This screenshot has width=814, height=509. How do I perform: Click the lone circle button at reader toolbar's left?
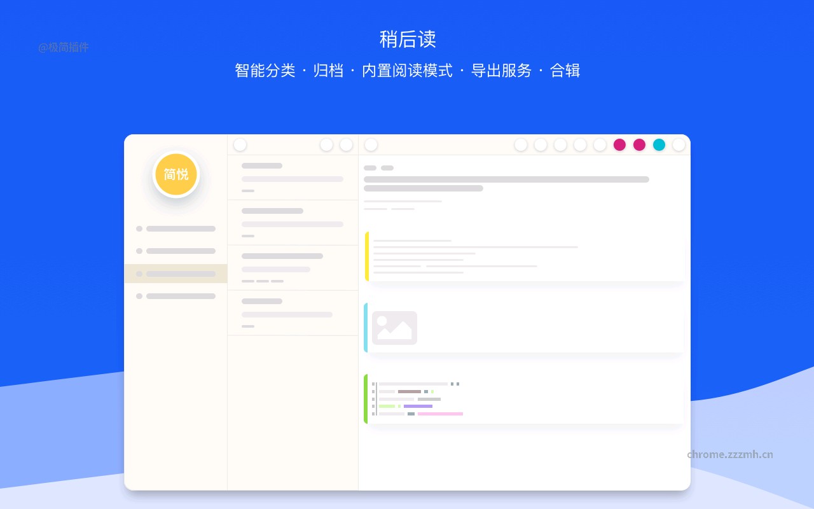click(371, 144)
